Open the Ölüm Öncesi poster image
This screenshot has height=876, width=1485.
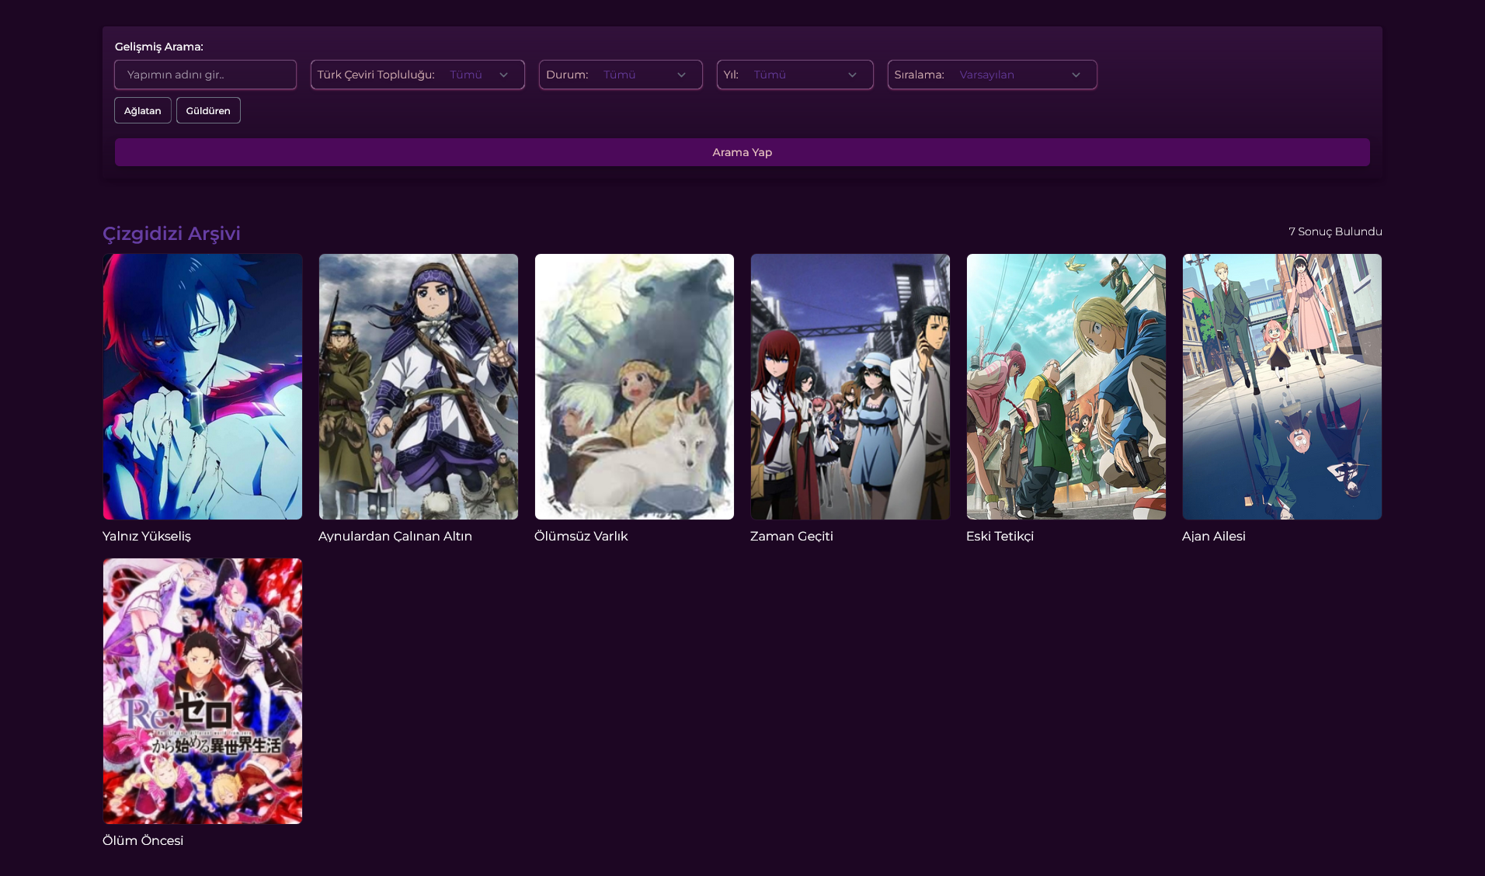coord(203,691)
